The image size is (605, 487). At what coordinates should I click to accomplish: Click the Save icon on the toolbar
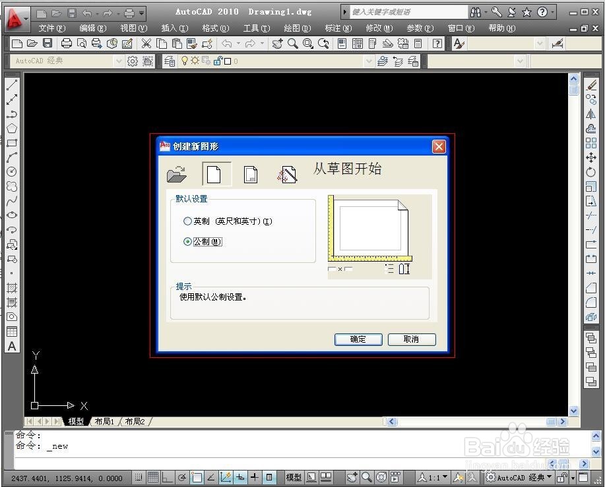[47, 43]
